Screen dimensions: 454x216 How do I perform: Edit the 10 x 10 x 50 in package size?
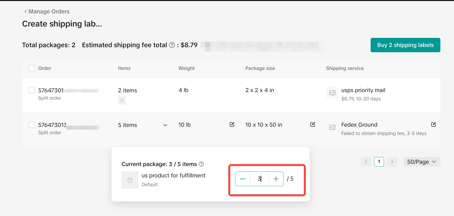pos(313,124)
